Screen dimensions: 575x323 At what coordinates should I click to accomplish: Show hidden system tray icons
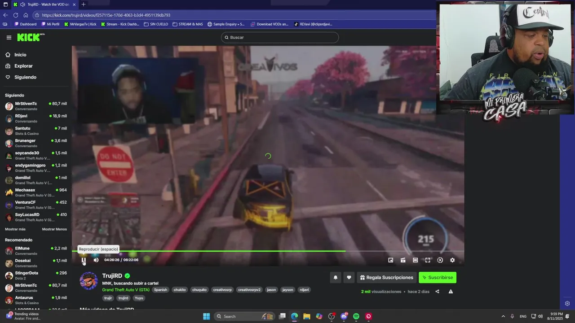[x=503, y=316]
